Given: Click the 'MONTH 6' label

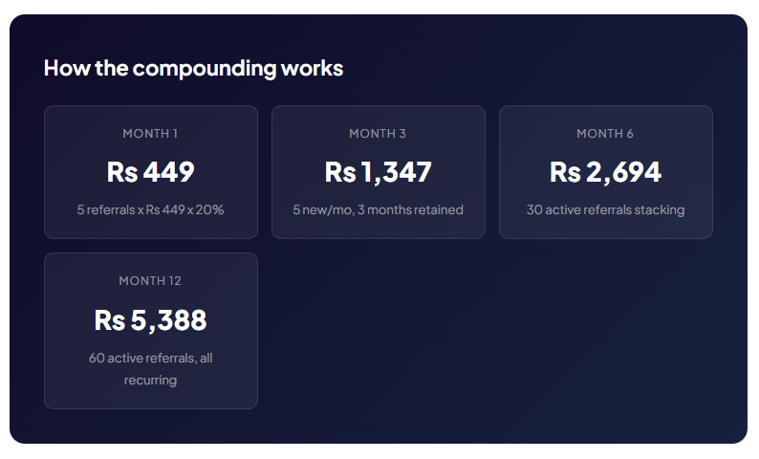Looking at the screenshot, I should [x=605, y=134].
